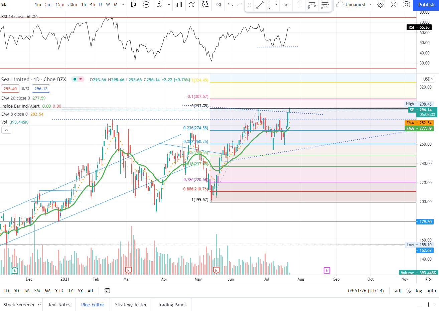Open the Indicators fx menu
439x311 pixels.
159,4
